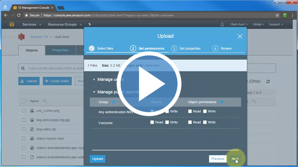Click the AWS cube home icon

pyautogui.click(x=12, y=25)
